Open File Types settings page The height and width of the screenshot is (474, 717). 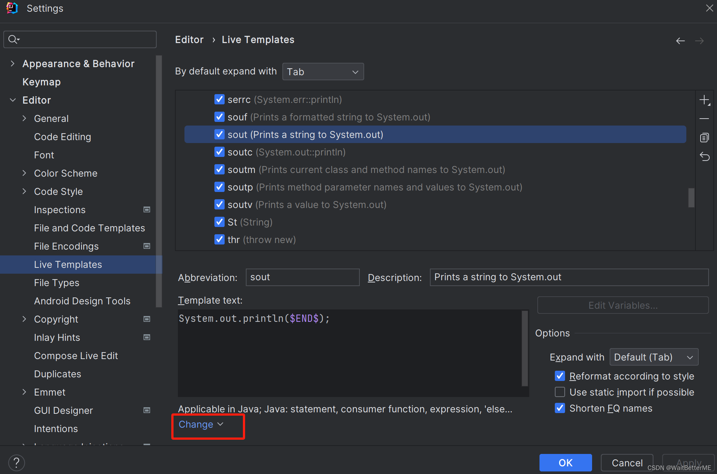pos(57,282)
